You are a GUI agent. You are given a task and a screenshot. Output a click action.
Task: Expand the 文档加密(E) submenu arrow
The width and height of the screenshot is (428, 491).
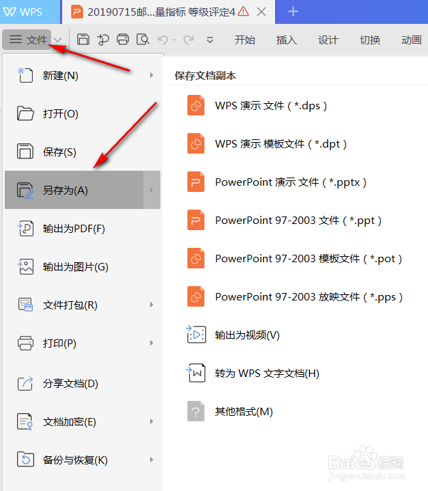click(152, 421)
